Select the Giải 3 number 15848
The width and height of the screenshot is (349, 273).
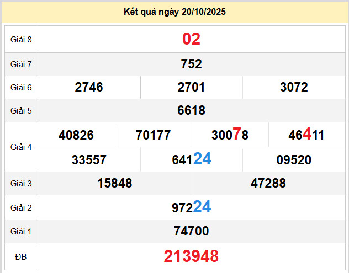[x=114, y=183]
